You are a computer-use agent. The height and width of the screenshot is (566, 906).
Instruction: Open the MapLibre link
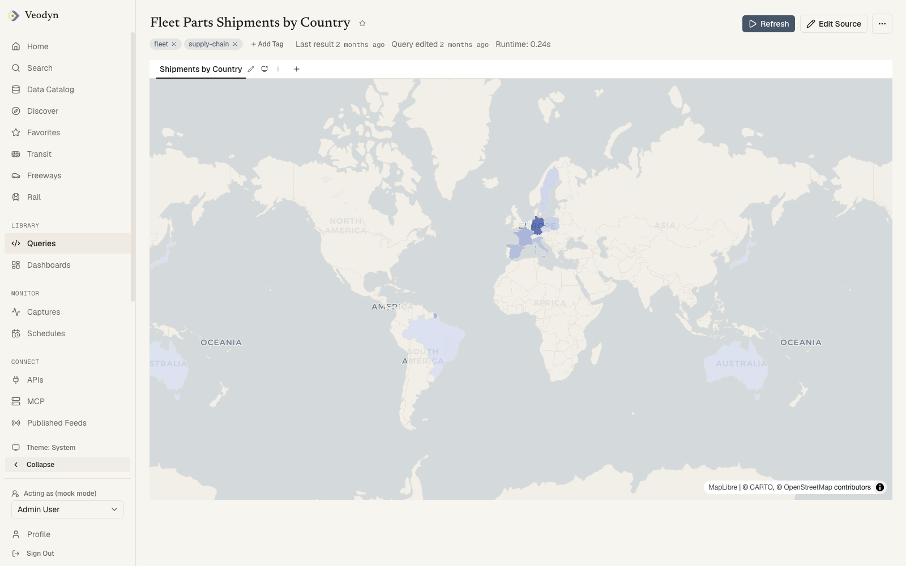(x=723, y=487)
